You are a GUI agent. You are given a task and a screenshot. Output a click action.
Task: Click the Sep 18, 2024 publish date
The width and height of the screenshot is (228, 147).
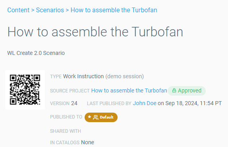tap(182, 103)
